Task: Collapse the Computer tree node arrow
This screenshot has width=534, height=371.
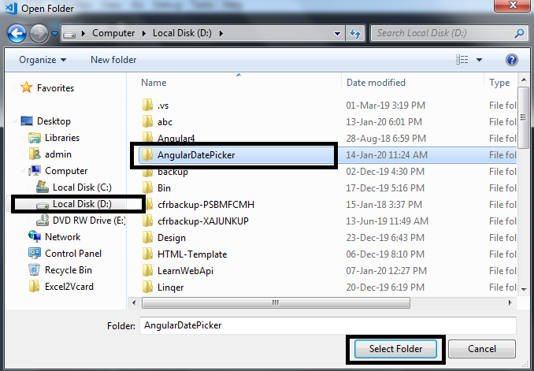Action: point(23,170)
